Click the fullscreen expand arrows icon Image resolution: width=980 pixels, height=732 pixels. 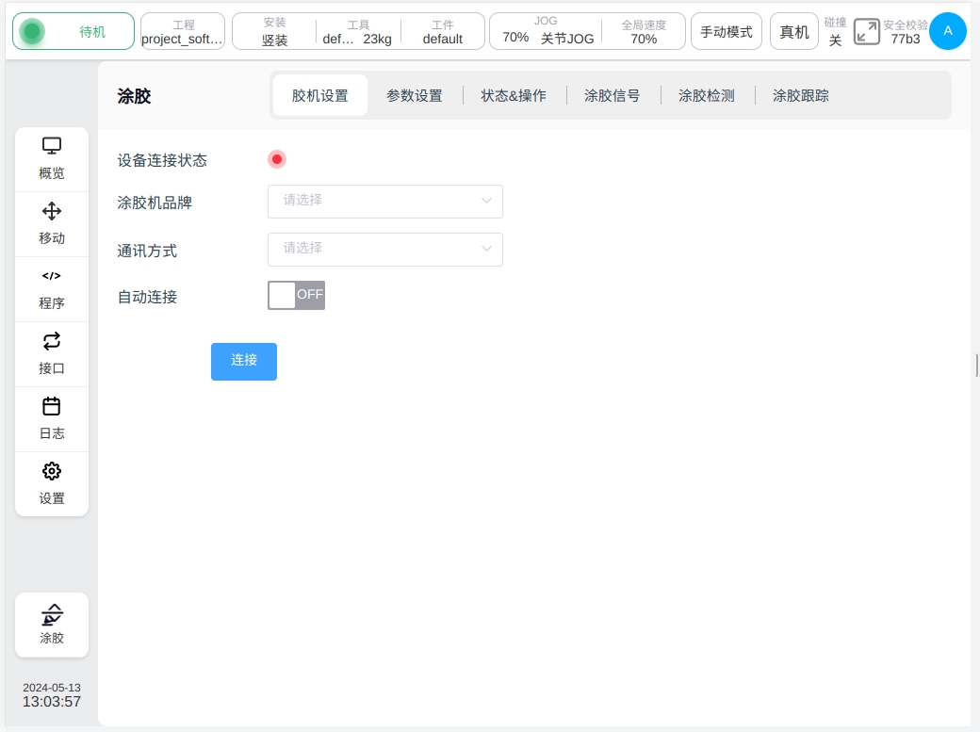[866, 32]
